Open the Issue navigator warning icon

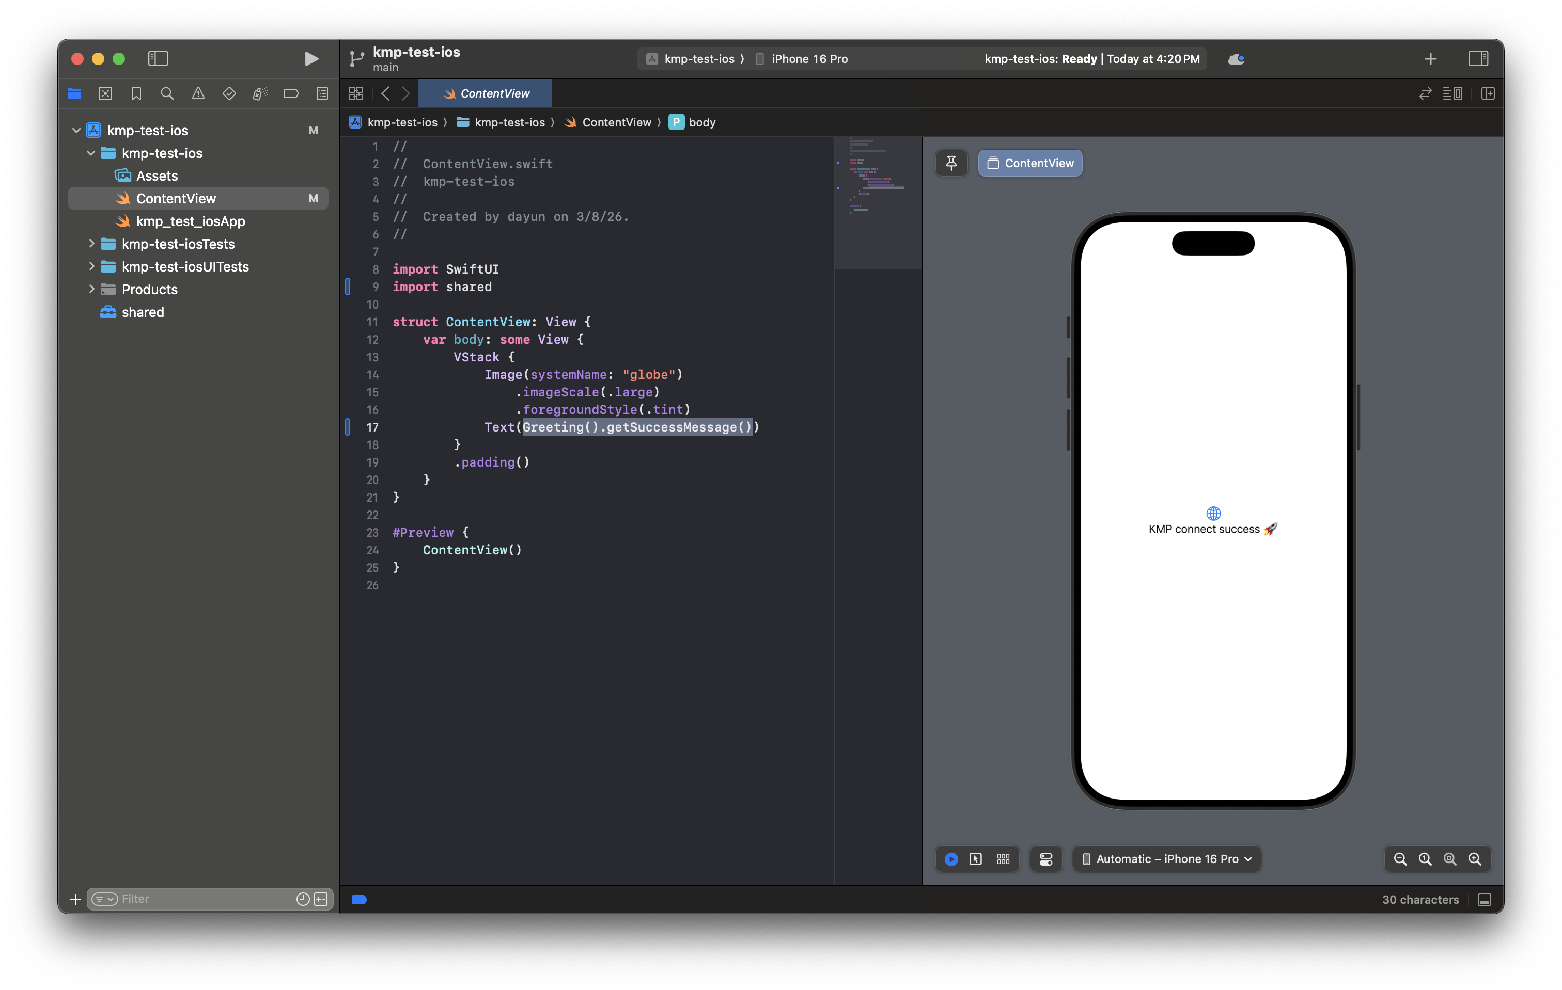(198, 93)
